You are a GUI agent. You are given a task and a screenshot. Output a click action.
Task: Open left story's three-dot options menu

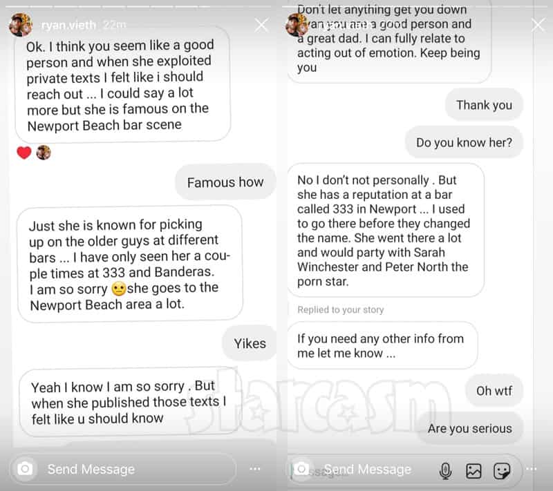pos(254,469)
